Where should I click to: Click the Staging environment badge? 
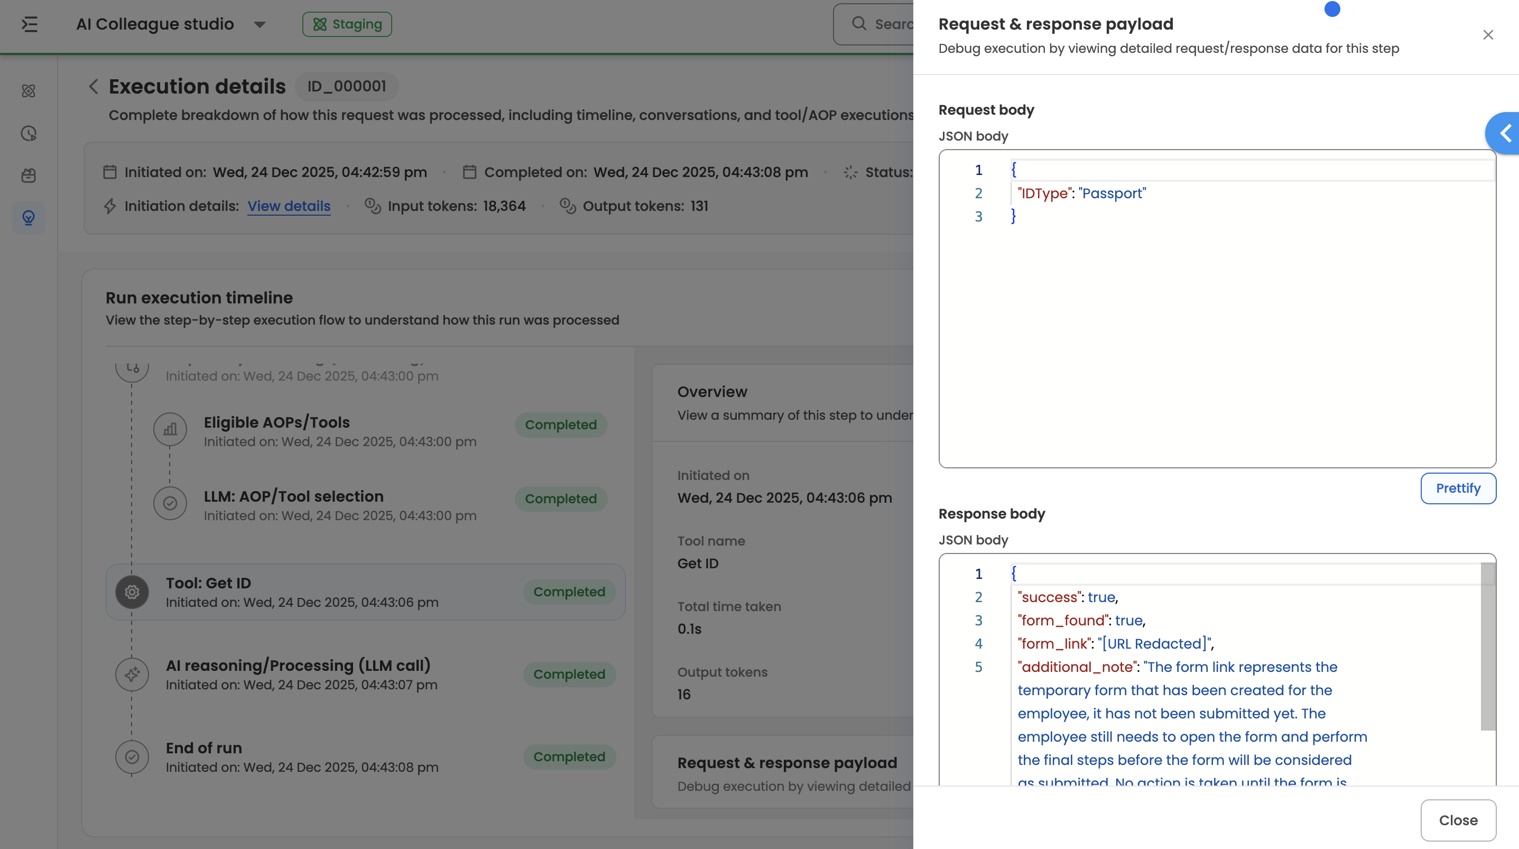point(347,24)
